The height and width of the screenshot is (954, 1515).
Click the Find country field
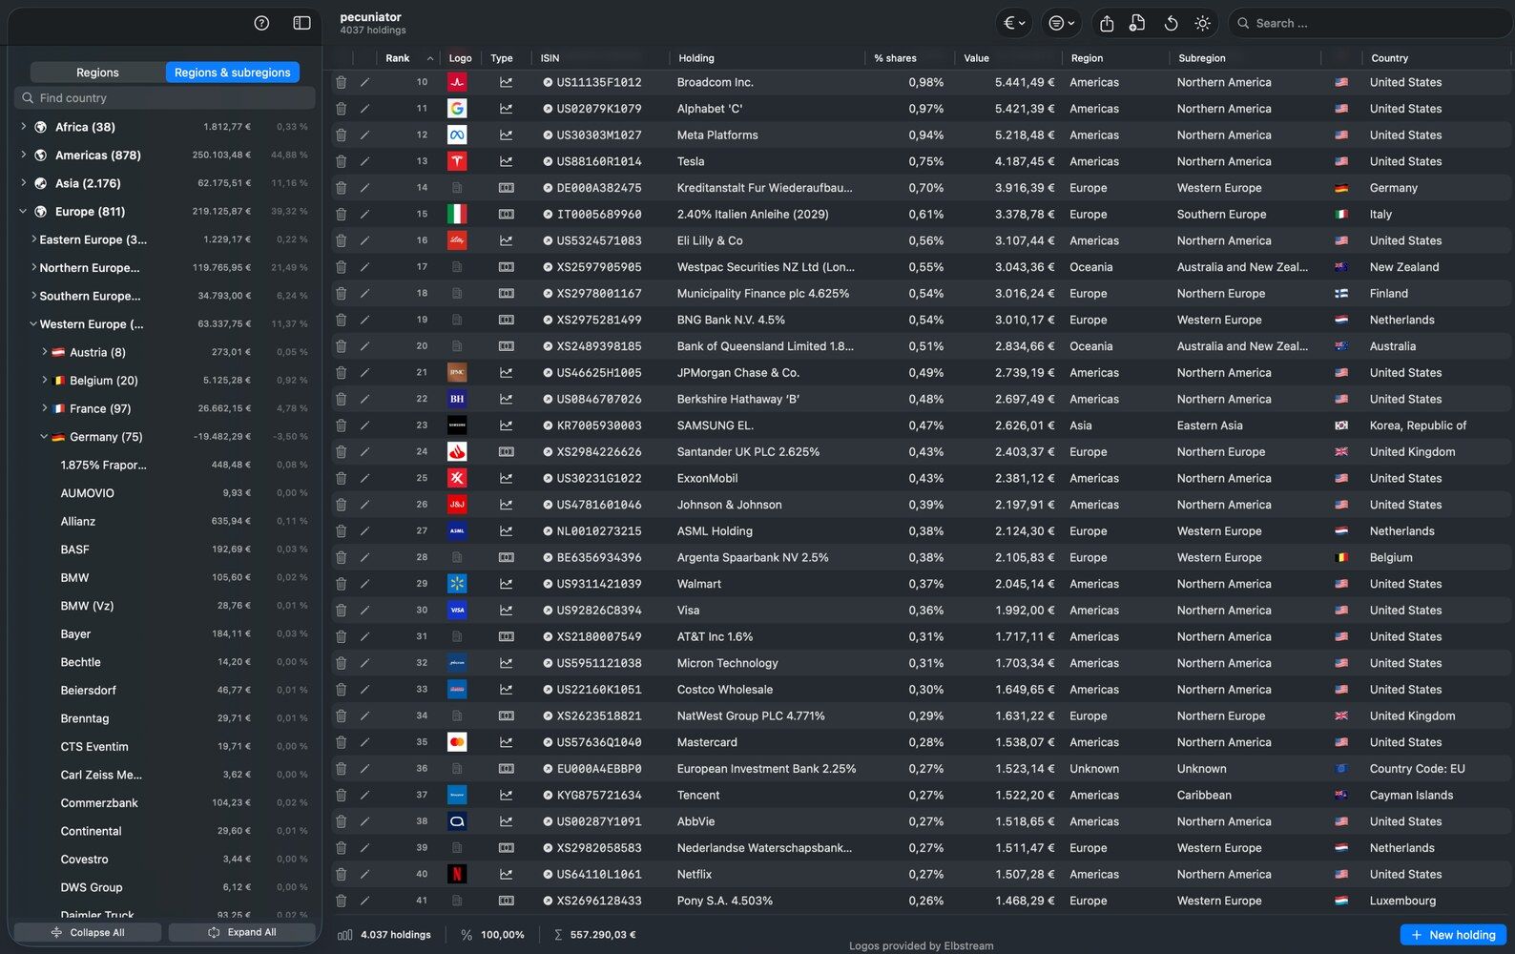tap(164, 98)
